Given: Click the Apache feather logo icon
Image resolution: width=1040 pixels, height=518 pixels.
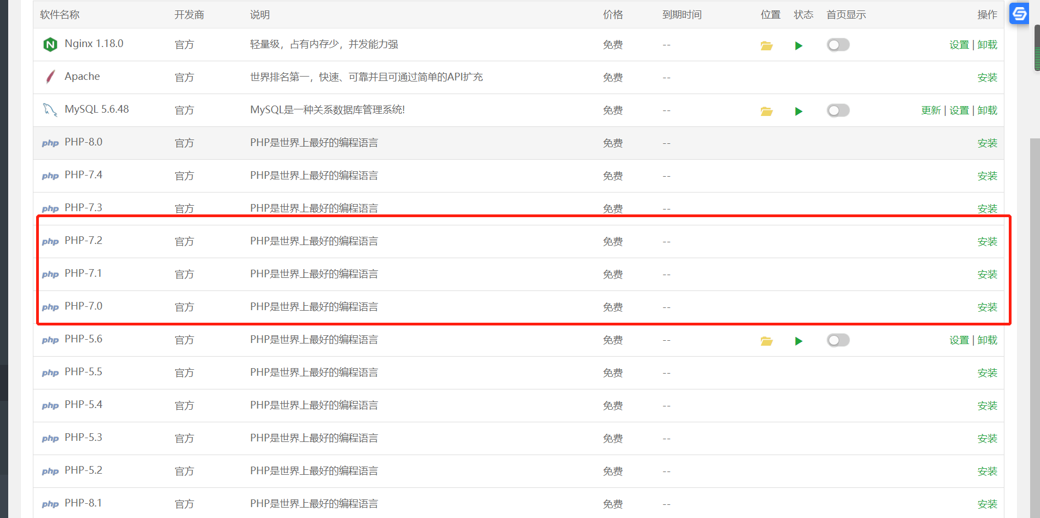Looking at the screenshot, I should 50,77.
